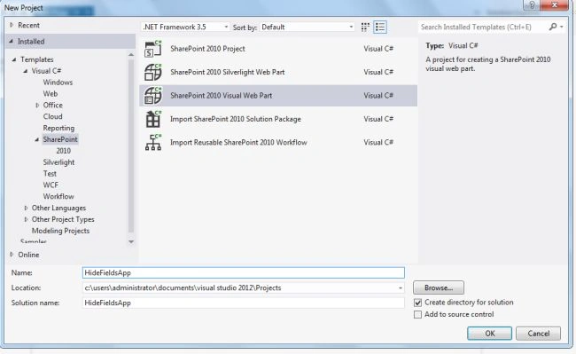The image size is (576, 354).
Task: Select Import SharePoint 2010 Solution Package text
Action: (236, 119)
